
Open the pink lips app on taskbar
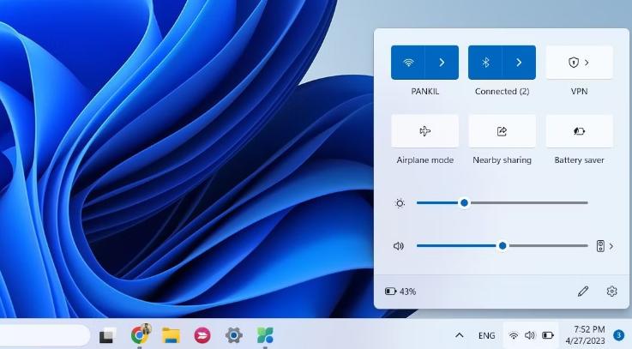pos(202,335)
